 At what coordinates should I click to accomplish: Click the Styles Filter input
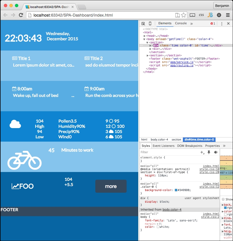tap(169, 152)
